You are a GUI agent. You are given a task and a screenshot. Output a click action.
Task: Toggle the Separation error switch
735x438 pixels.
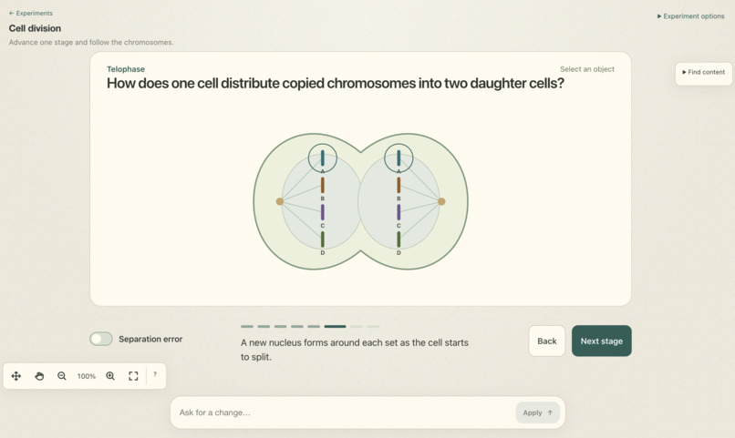point(101,339)
